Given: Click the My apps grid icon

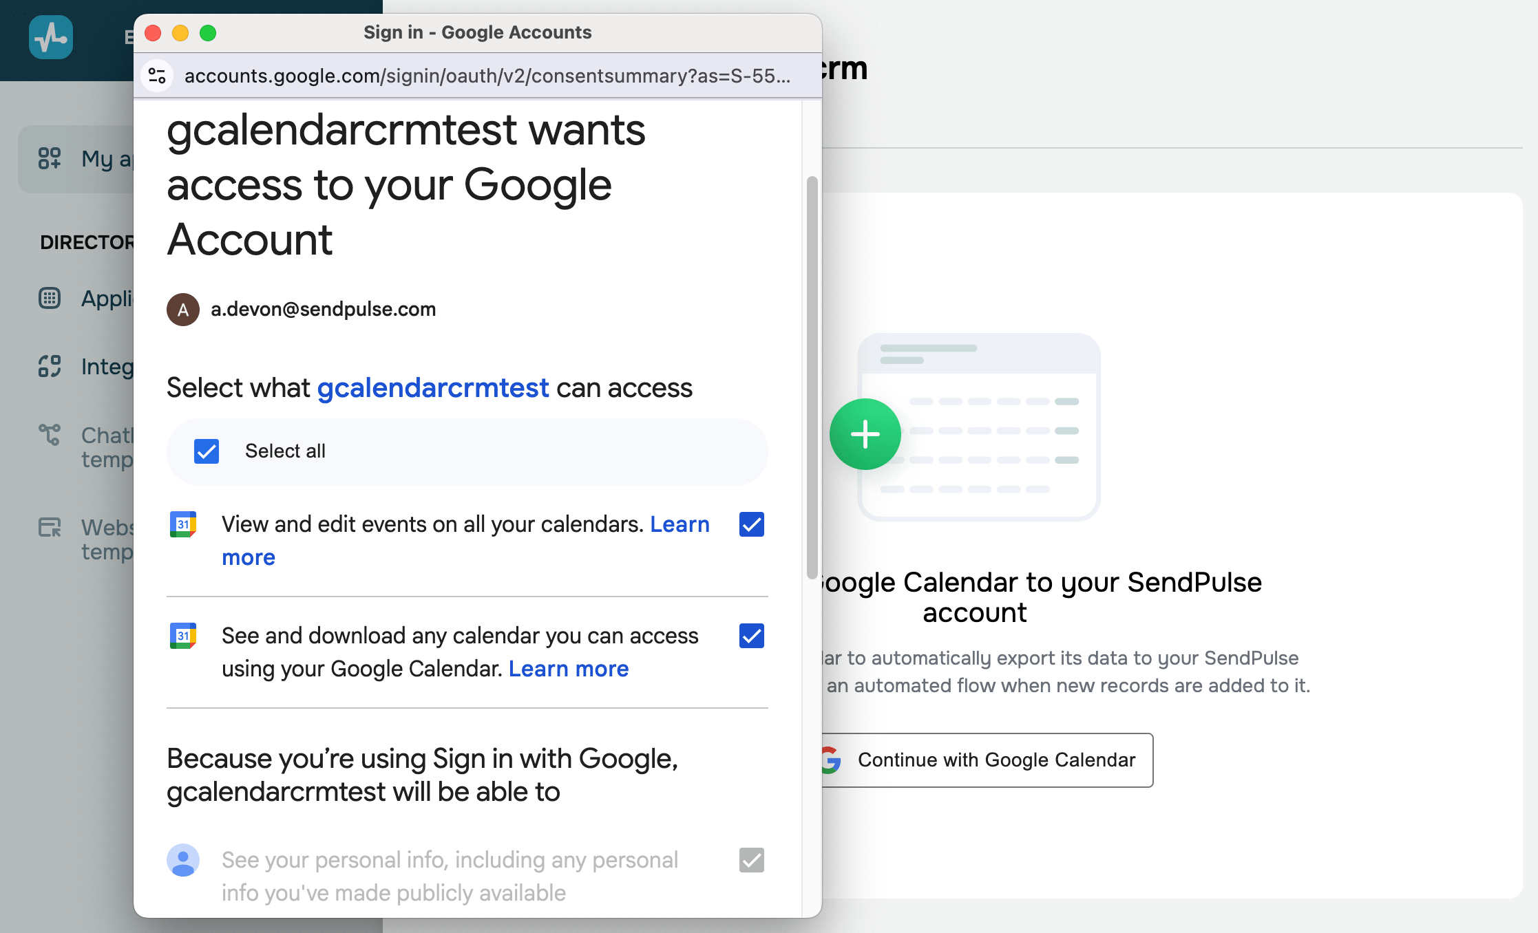Looking at the screenshot, I should [x=50, y=158].
